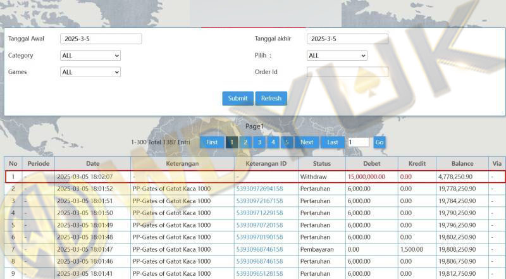Open Keterangan ID 53930972167158 link

click(x=259, y=201)
